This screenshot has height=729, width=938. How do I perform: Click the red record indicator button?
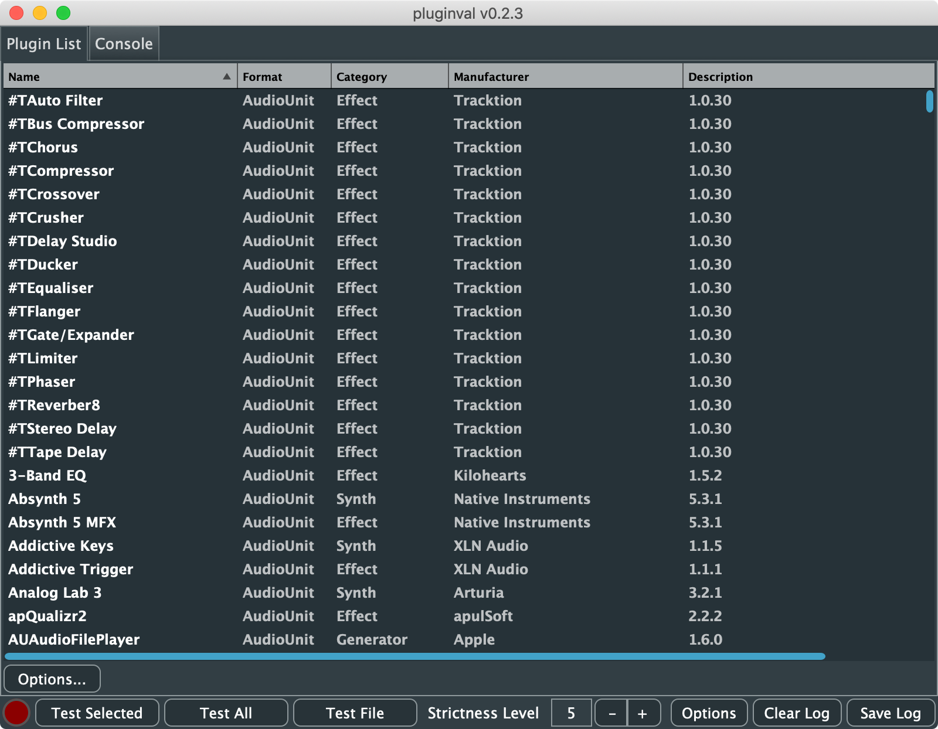point(16,713)
